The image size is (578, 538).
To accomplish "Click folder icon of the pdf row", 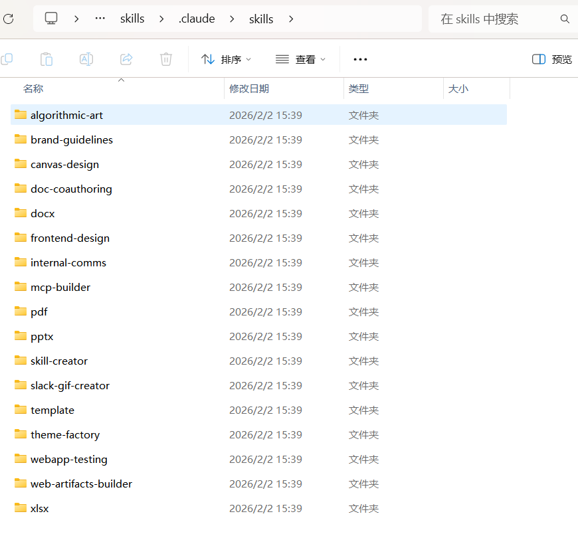I will 21,312.
